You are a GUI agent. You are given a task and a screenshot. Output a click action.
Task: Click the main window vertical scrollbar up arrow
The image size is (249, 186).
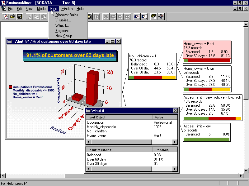246,24
